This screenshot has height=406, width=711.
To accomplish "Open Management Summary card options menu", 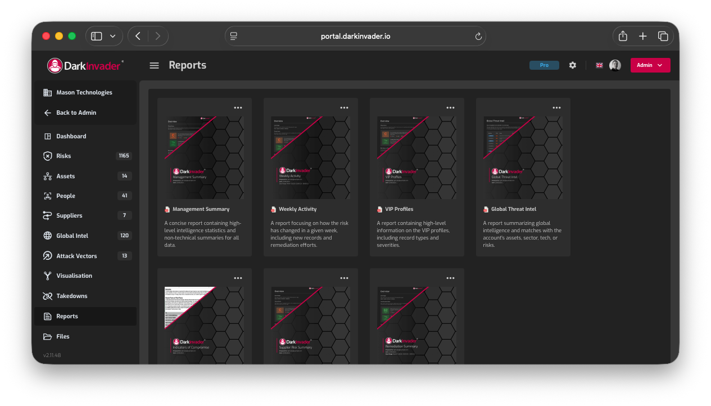I will point(238,107).
